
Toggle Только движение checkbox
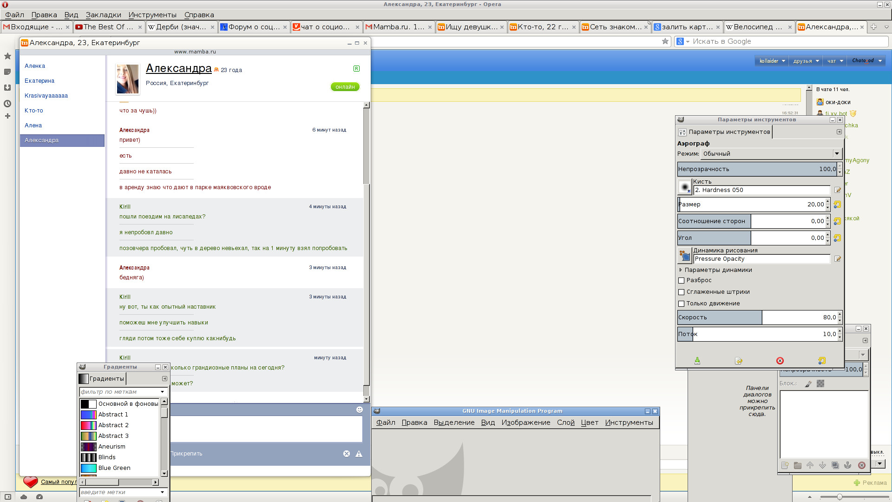pyautogui.click(x=681, y=304)
